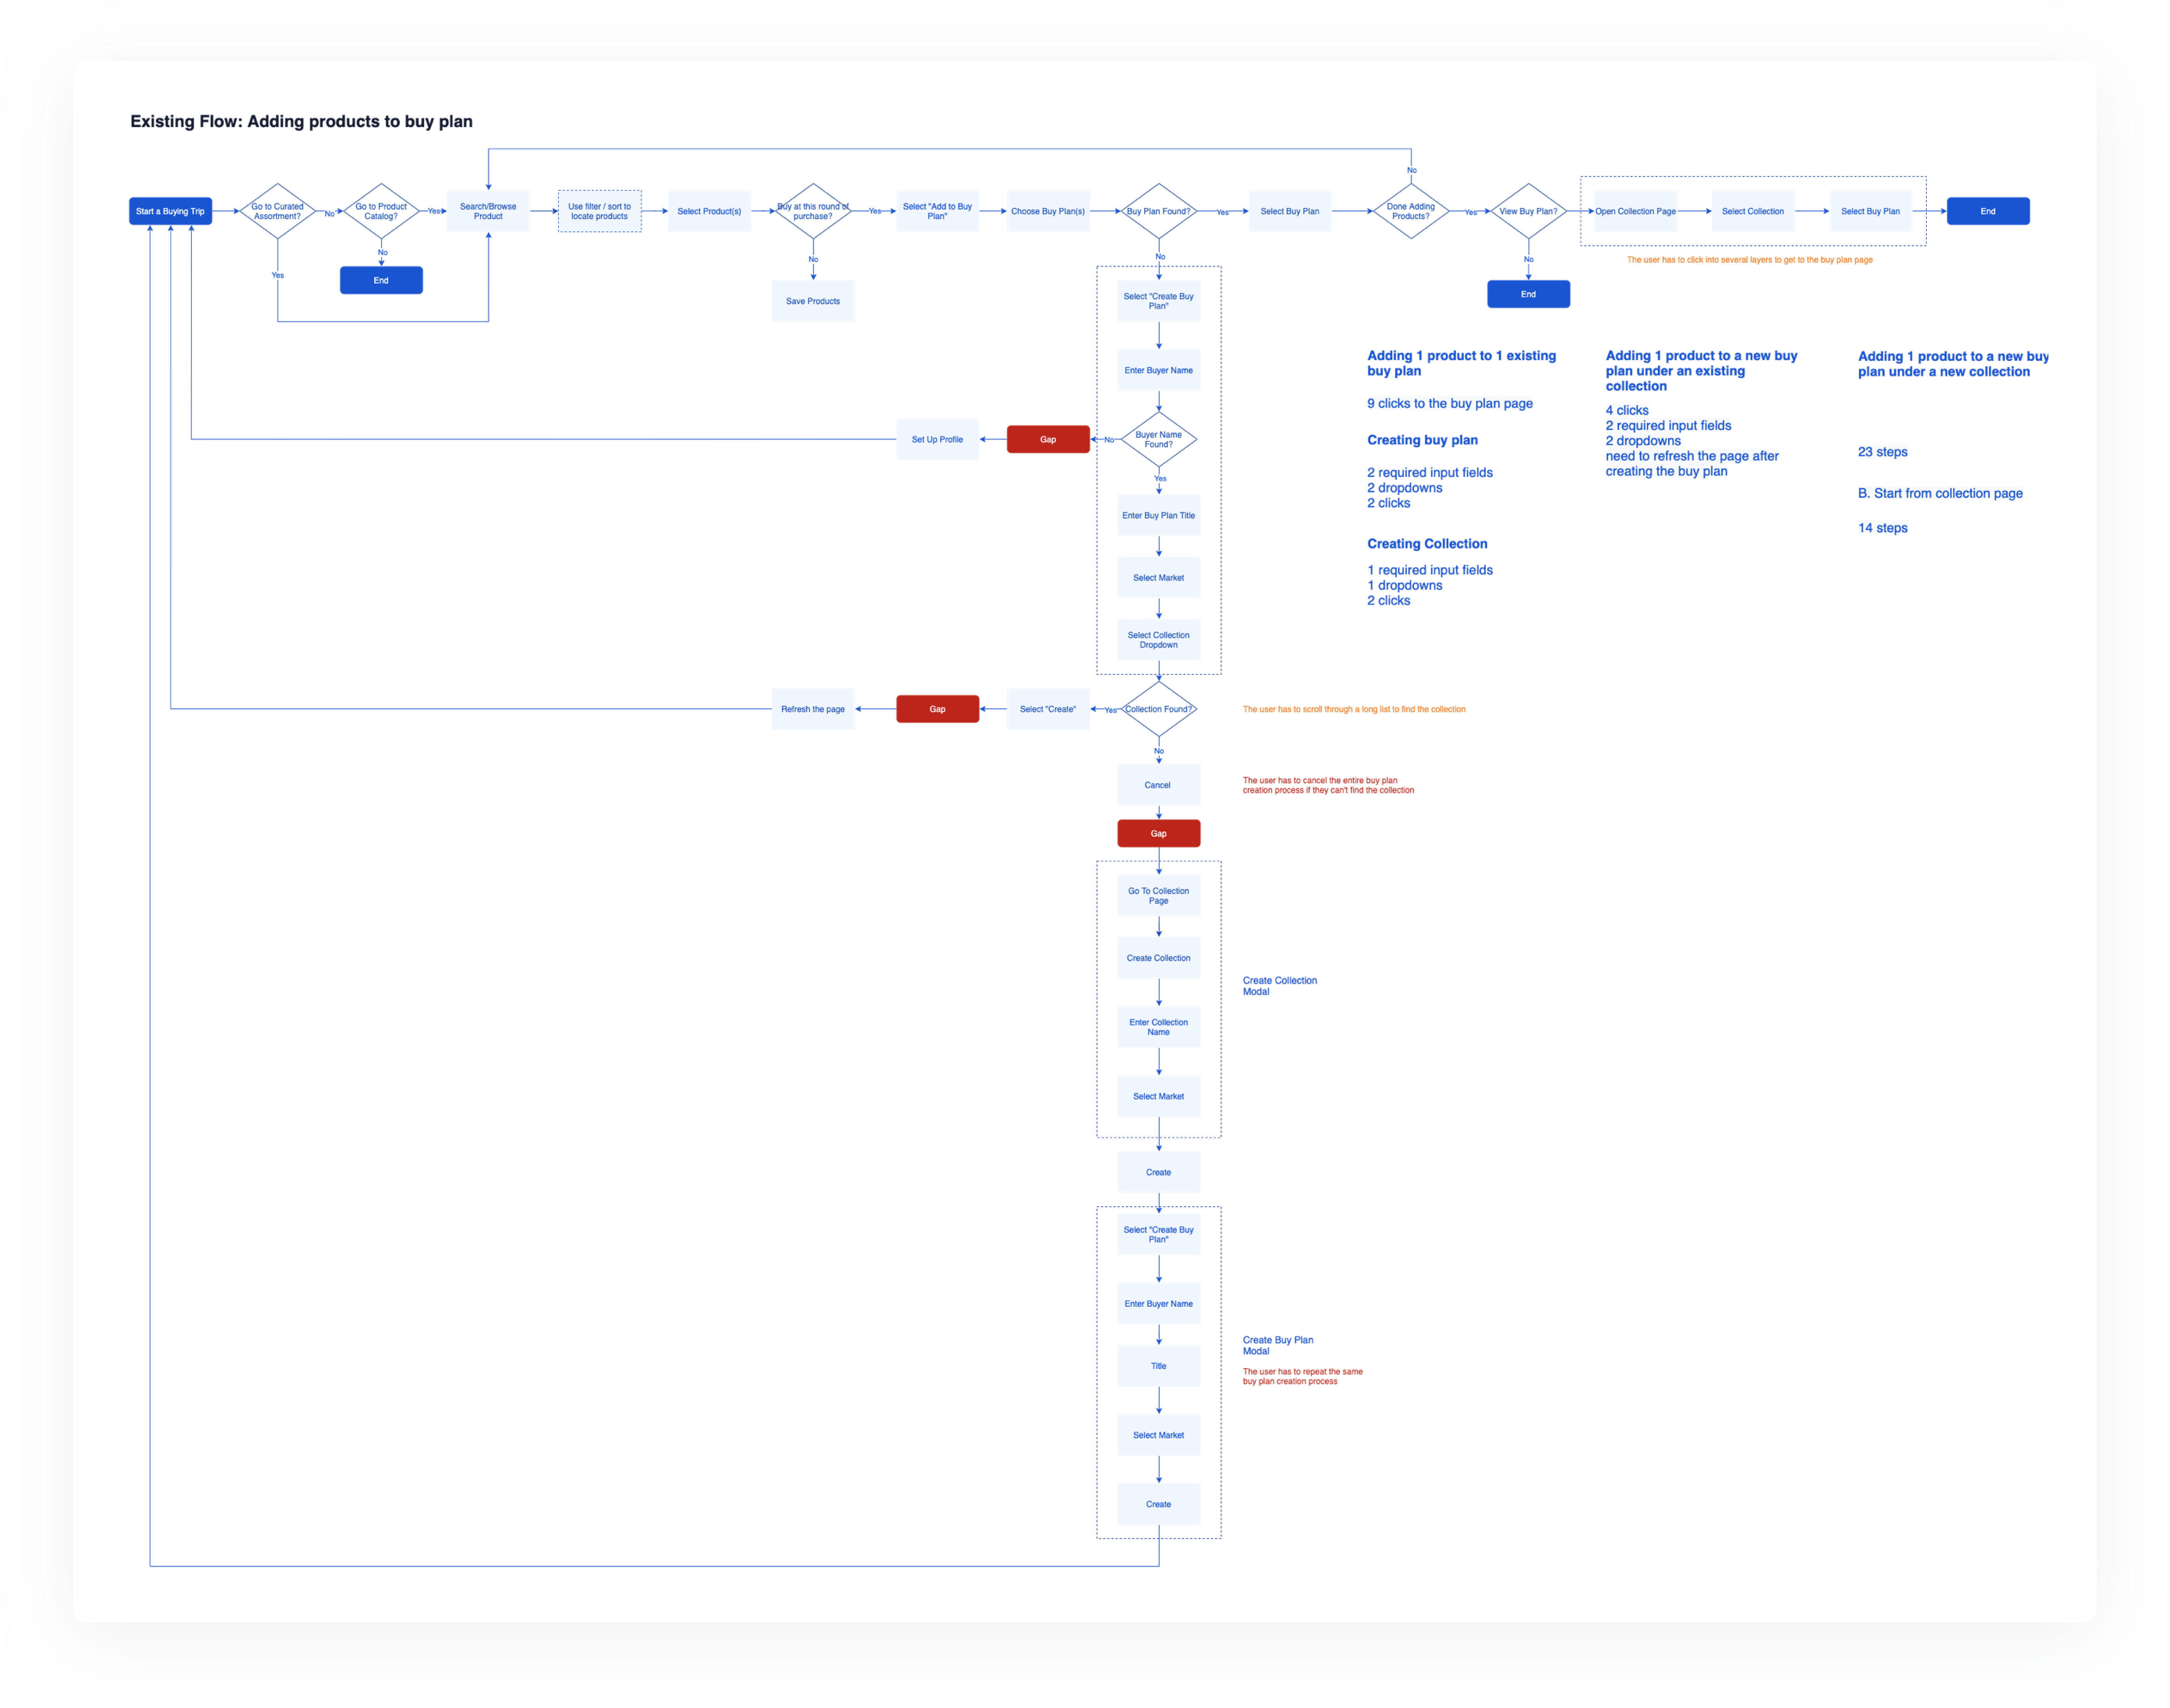Select the Done Adding Products? decision
This screenshot has height=1708, width=2170.
pos(1411,211)
